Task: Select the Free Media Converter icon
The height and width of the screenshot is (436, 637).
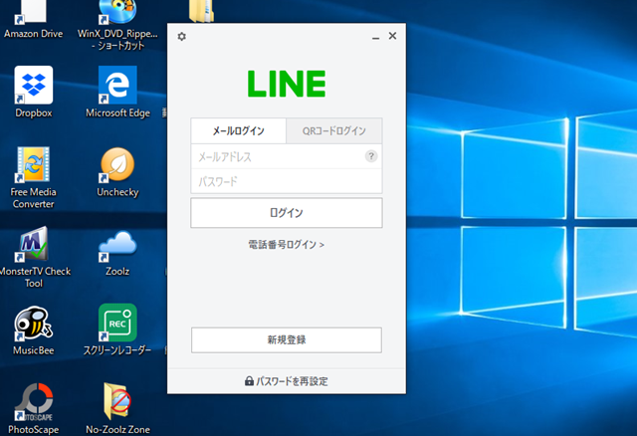Action: pyautogui.click(x=33, y=164)
